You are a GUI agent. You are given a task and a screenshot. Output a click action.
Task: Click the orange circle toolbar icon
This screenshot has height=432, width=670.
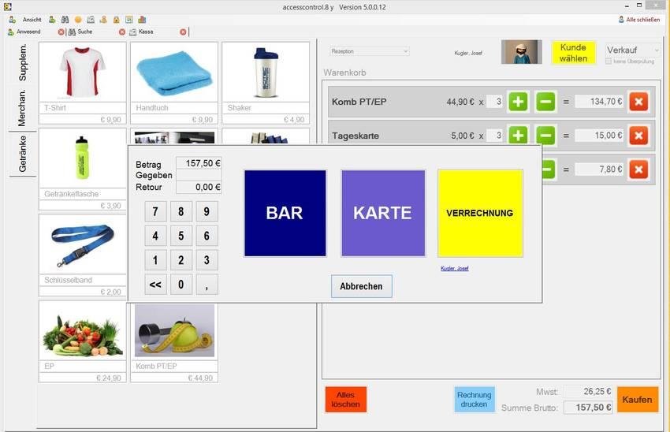click(x=78, y=20)
